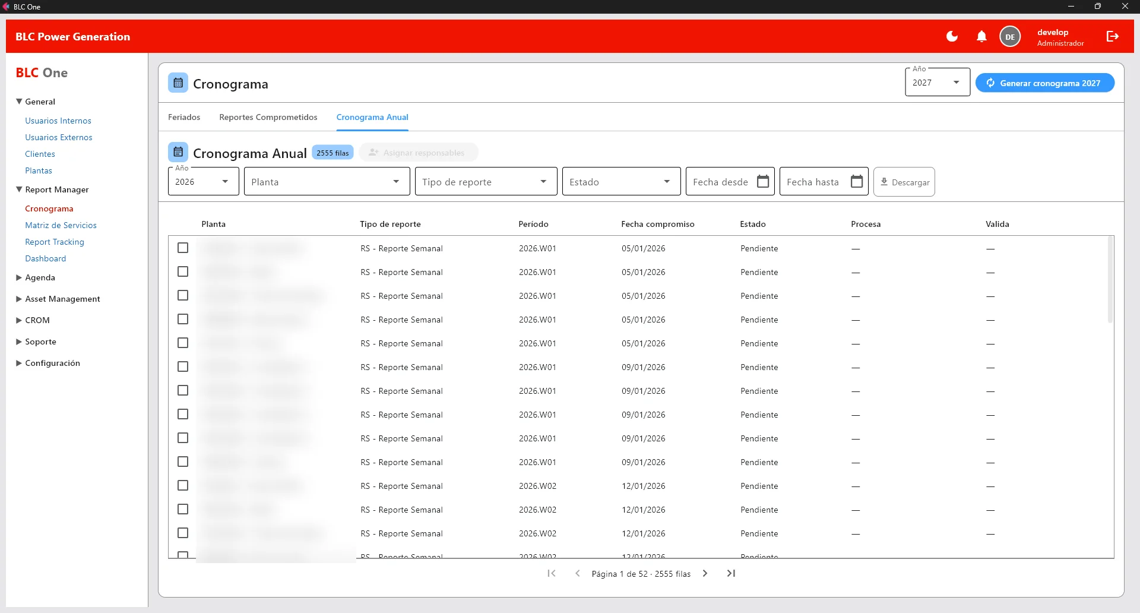Screen dimensions: 1140x613
Task: Select checkbox of first 09/01/2026 row
Action: tap(183, 366)
